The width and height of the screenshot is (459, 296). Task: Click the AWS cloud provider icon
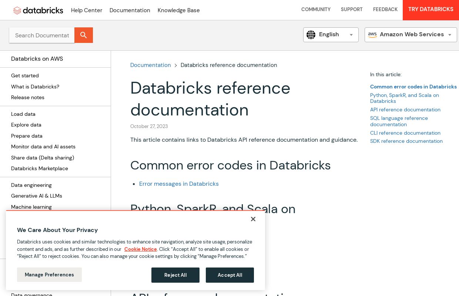[x=372, y=35]
